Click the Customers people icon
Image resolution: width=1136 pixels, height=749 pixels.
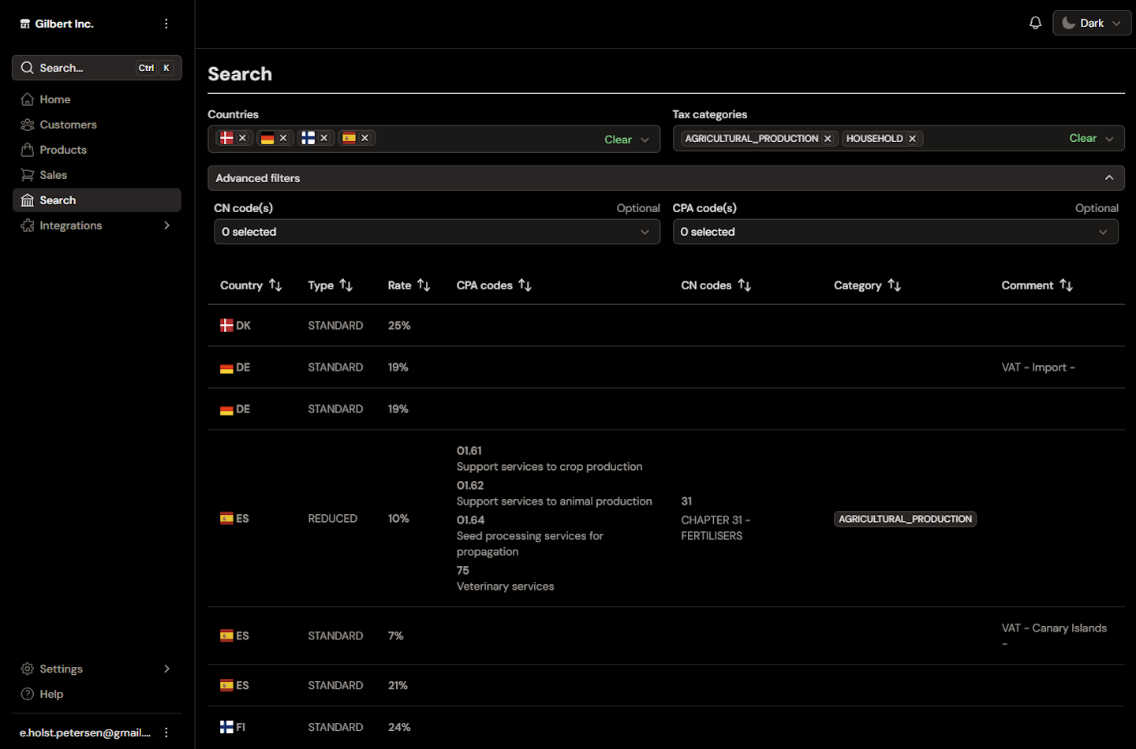[28, 125]
